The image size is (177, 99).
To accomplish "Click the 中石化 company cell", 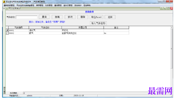I will [83, 30].
